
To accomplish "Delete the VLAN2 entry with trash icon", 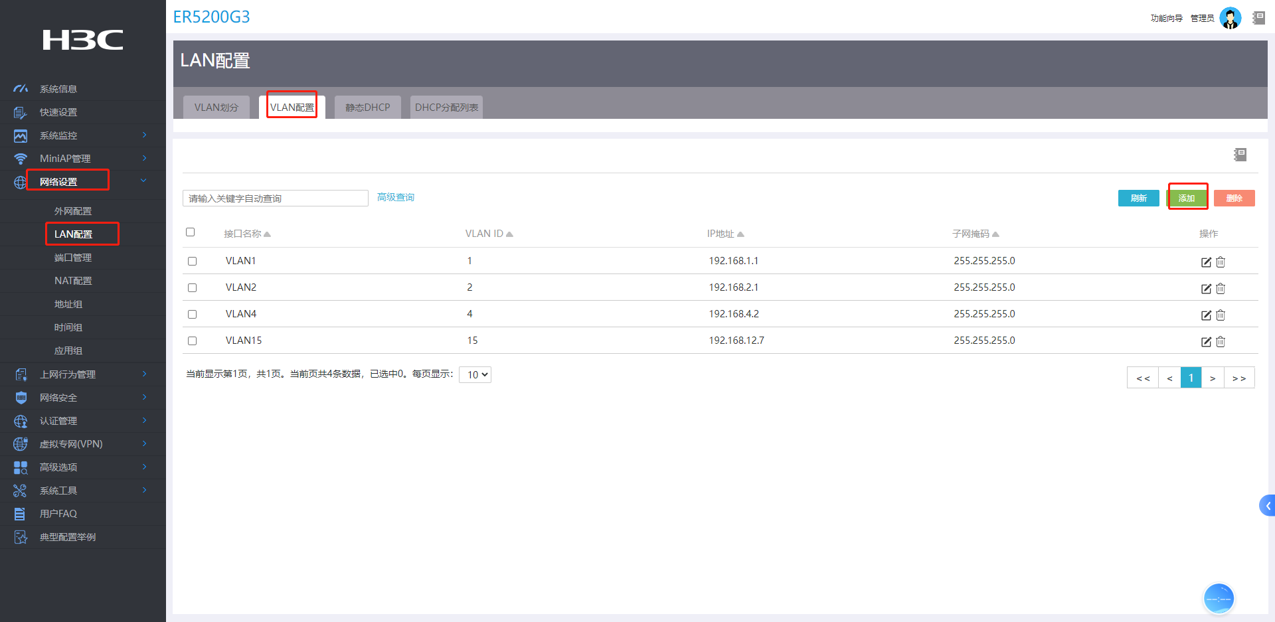I will point(1221,288).
